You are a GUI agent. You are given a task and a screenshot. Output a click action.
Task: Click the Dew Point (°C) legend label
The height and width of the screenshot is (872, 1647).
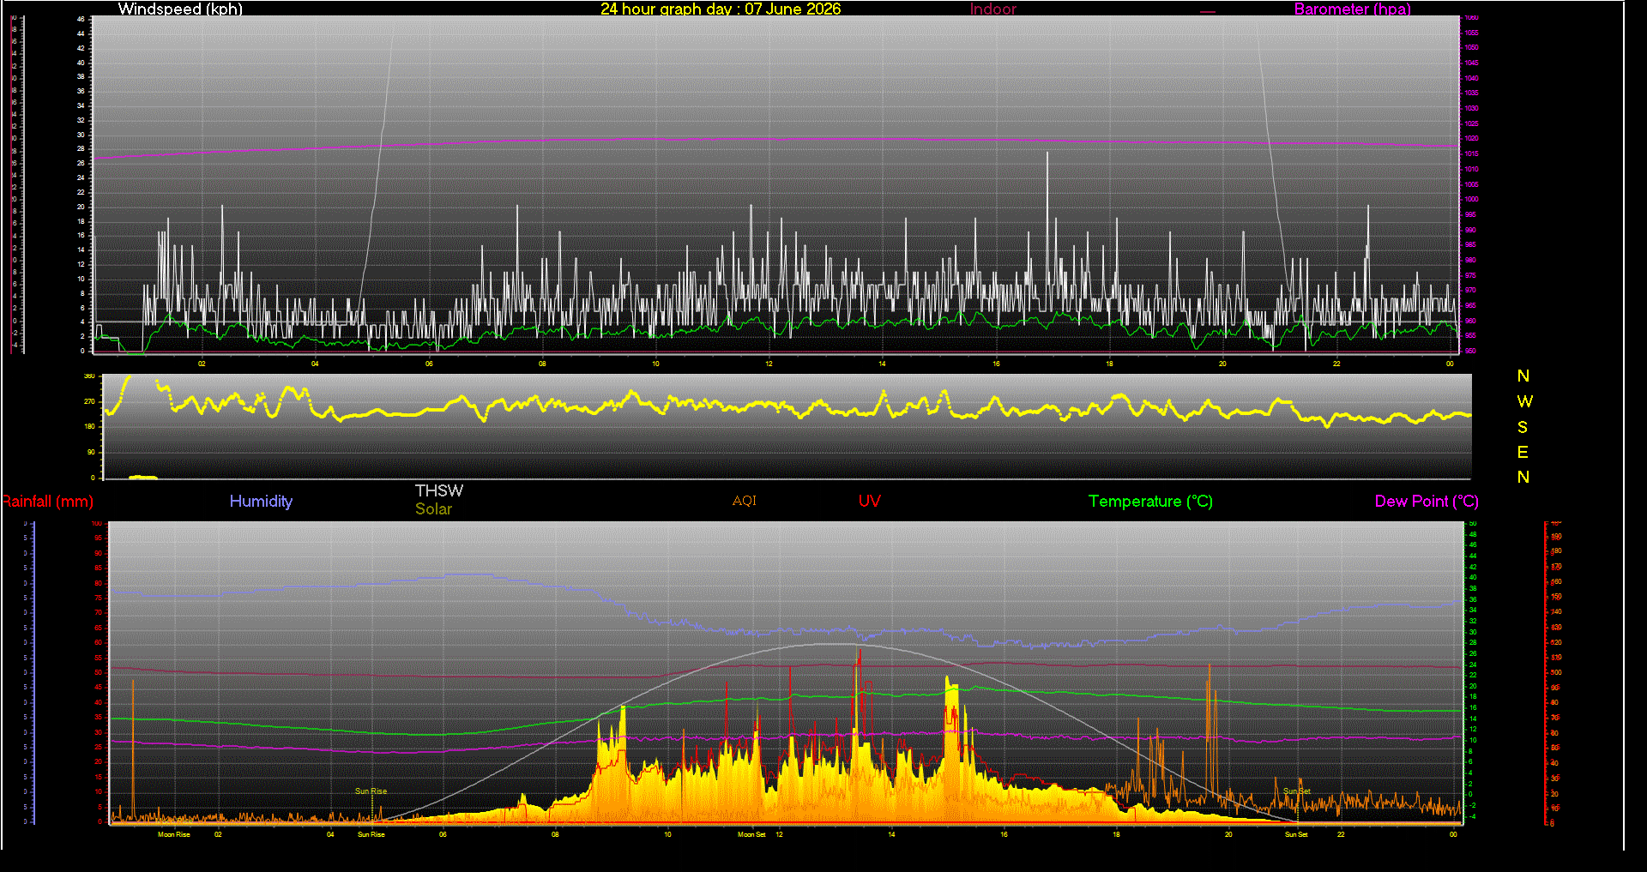pos(1427,502)
